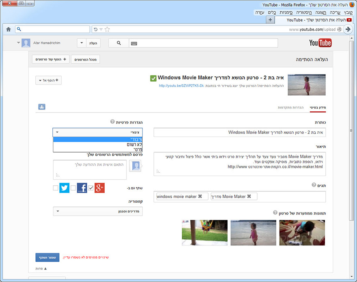This screenshot has height=282, width=357.
Task: Open the 'קובץ' File menu
Action: coord(348,12)
